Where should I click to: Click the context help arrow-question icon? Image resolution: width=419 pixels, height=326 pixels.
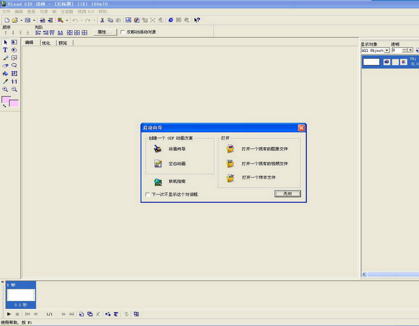click(x=197, y=20)
